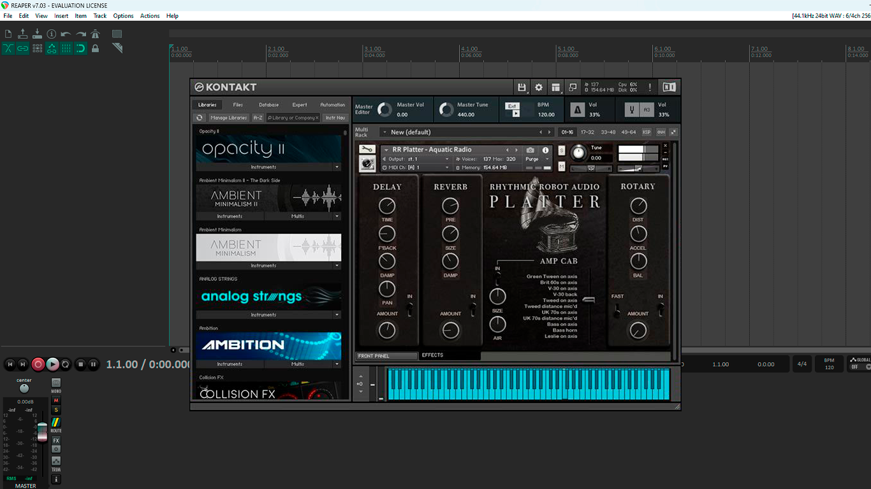Image resolution: width=871 pixels, height=489 pixels.
Task: Open Kontakt options gear icon
Action: point(539,87)
